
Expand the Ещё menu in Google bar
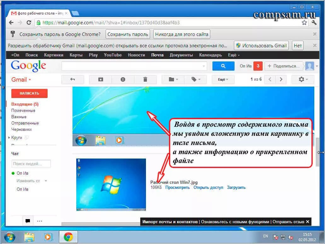234,55
